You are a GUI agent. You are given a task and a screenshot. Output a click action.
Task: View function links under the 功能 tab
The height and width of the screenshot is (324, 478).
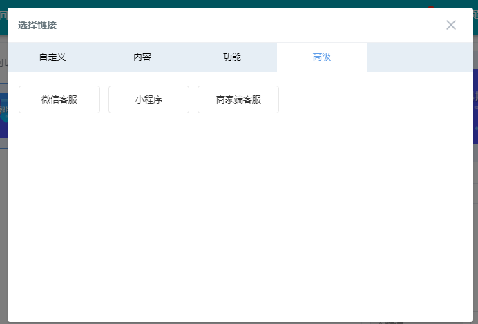click(x=232, y=57)
